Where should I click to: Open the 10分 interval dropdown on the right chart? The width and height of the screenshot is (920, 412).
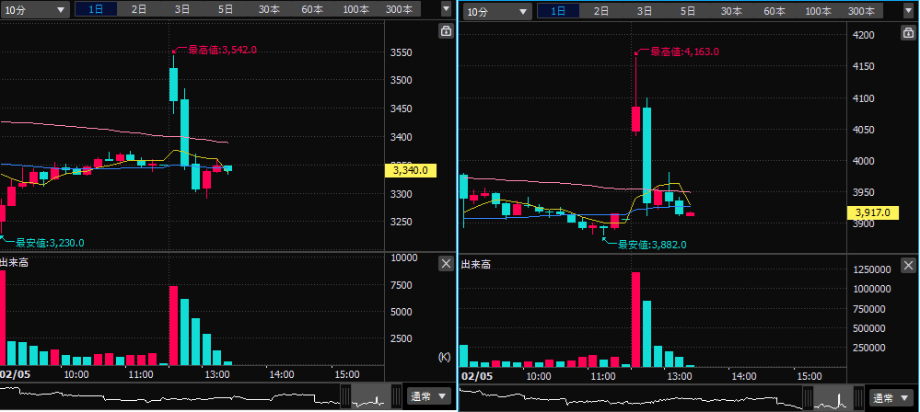497,11
